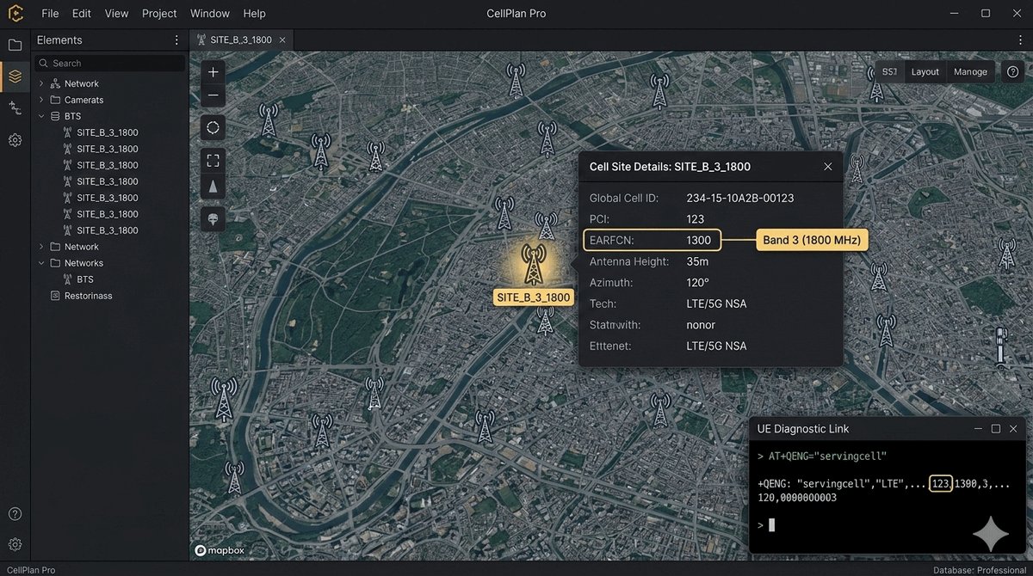Click the north compass arrow control
The image size is (1033, 576).
coord(213,187)
